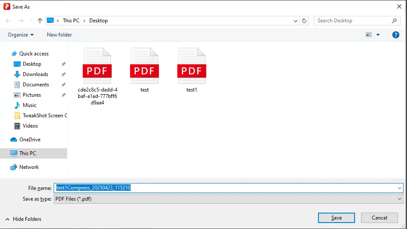Select Desktop in the address path
The width and height of the screenshot is (407, 229).
(98, 21)
